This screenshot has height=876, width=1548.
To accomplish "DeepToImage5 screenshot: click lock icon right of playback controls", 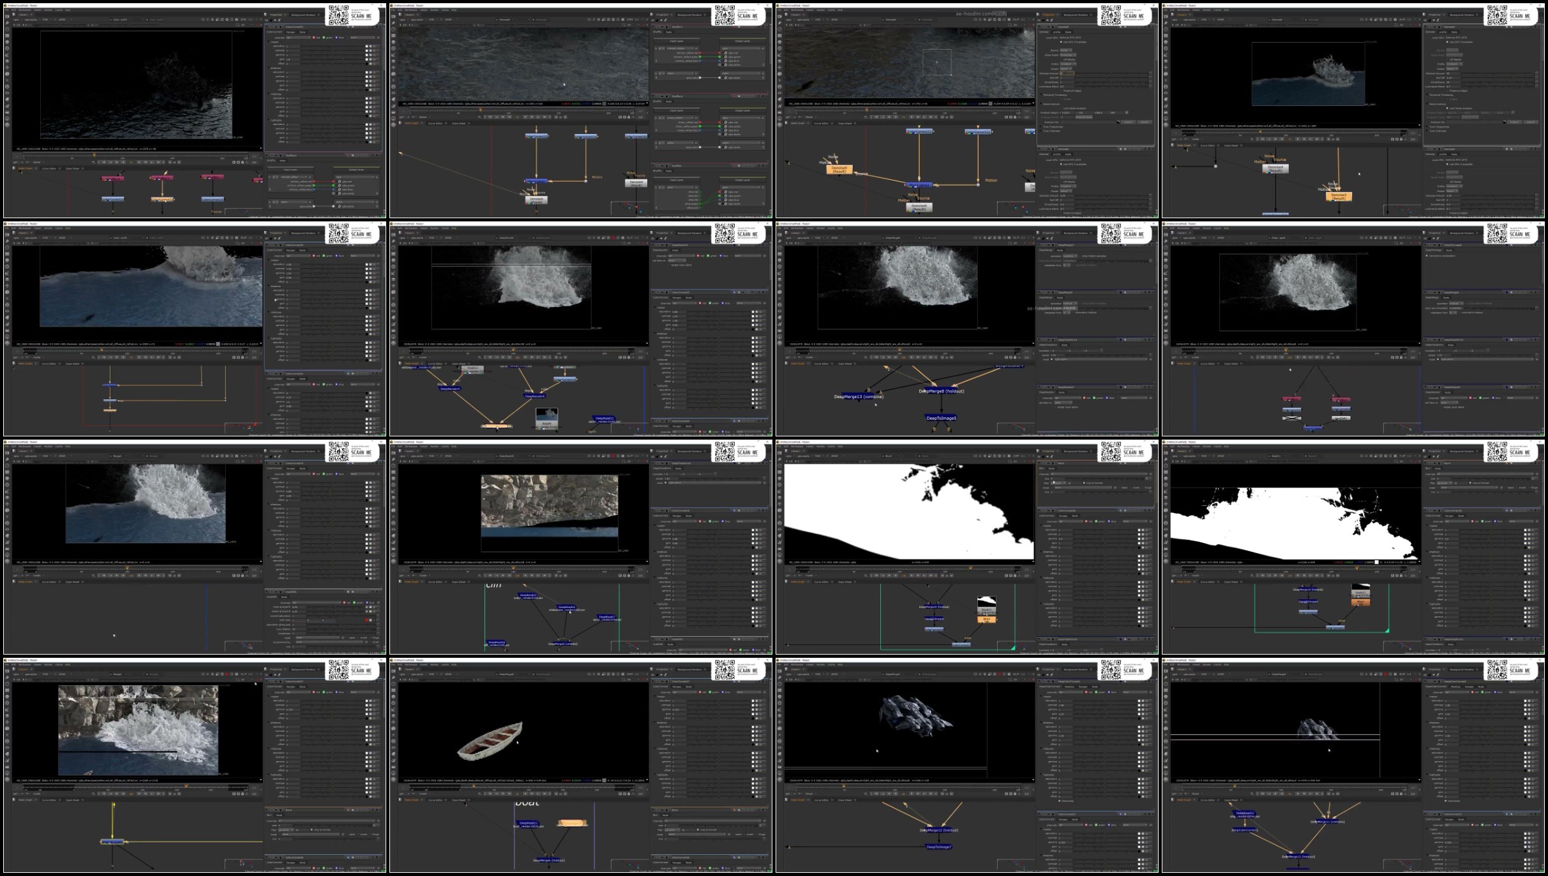I will click(x=1015, y=357).
